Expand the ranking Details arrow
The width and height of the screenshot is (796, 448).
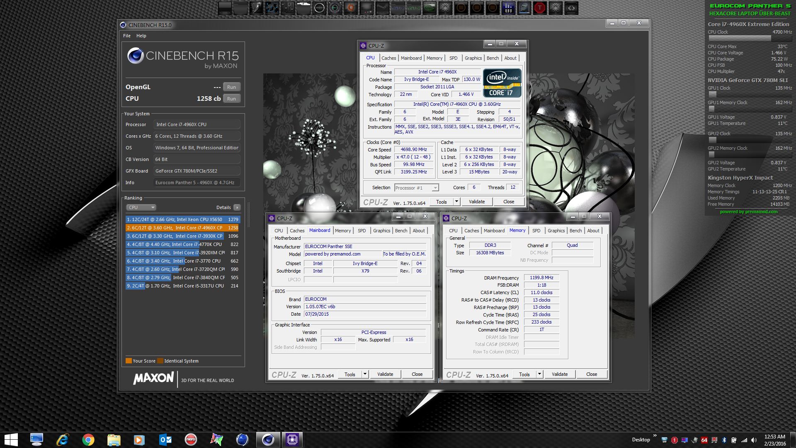(237, 207)
